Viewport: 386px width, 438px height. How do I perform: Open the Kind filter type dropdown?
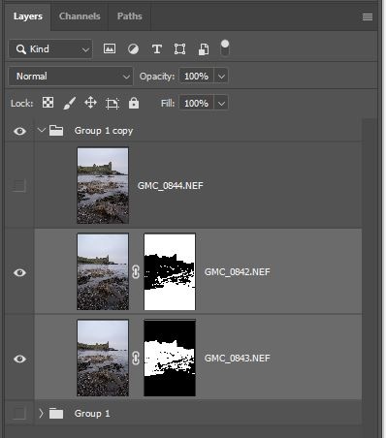tap(50, 49)
